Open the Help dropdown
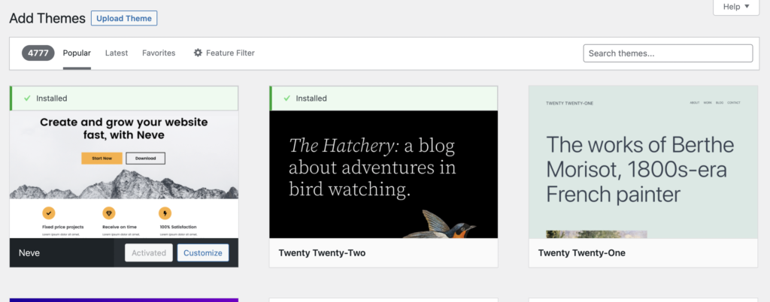Viewport: 770px width, 302px height. pyautogui.click(x=736, y=7)
